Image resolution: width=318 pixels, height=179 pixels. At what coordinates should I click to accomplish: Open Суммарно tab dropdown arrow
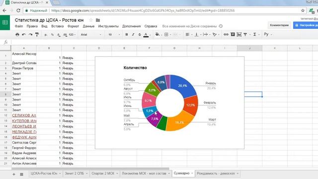[x=192, y=174]
